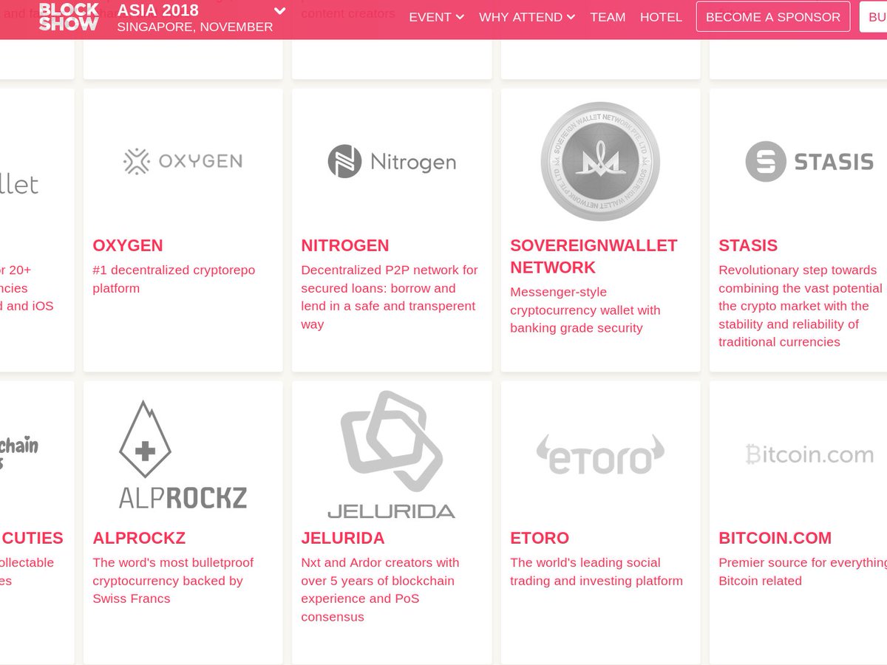Click the BlockShow logo in the header
887x665 pixels.
pyautogui.click(x=69, y=16)
